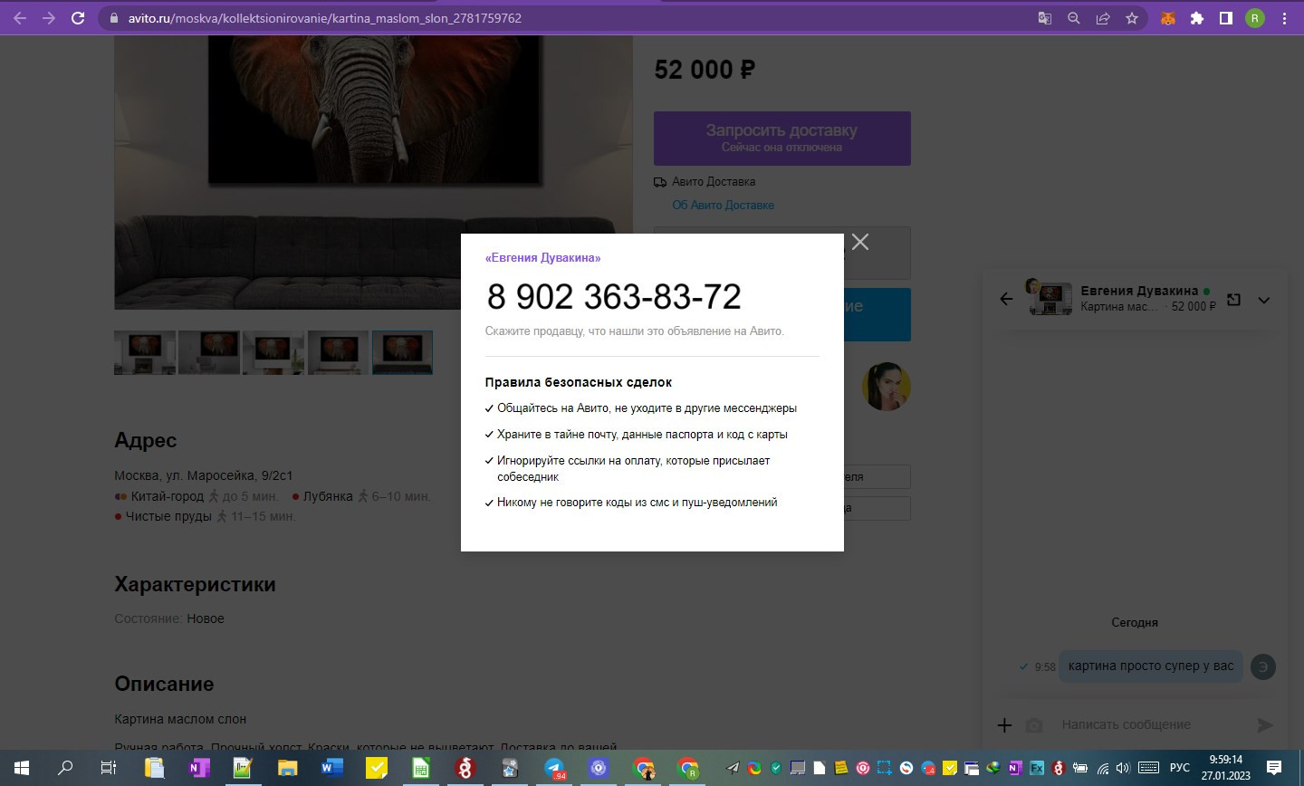1304x786 pixels.
Task: Click the 52 000 ₽ price
Action: [705, 70]
